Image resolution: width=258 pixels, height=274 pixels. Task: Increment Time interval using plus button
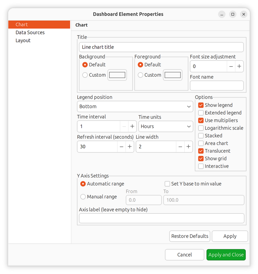pyautogui.click(x=132, y=126)
